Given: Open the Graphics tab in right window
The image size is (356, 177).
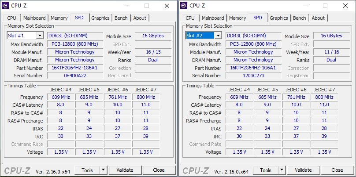Looking at the screenshot, I should click(279, 18).
